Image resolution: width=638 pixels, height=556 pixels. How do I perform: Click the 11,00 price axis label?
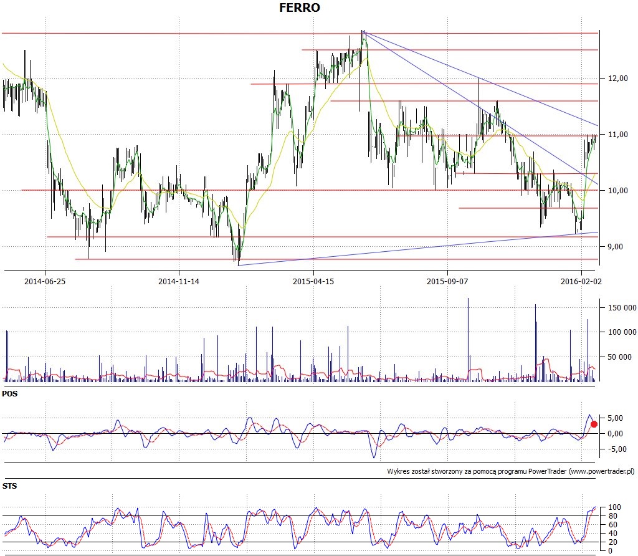pyautogui.click(x=618, y=134)
